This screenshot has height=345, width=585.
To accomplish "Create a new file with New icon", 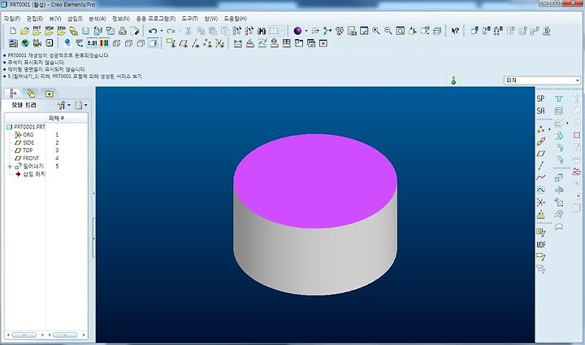I will pyautogui.click(x=13, y=31).
